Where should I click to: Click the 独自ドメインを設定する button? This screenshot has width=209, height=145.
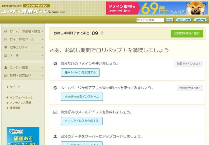(x=80, y=72)
